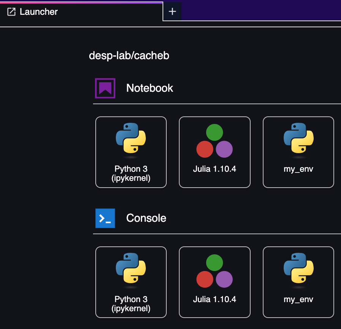This screenshot has width=341, height=329.
Task: Click Python logo in Console Python 3 card
Action: [131, 269]
